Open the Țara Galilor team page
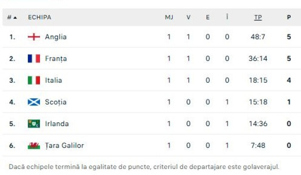301x175 pixels. pyautogui.click(x=64, y=145)
